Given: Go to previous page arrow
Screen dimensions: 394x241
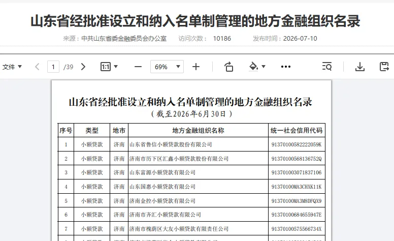Looking at the screenshot, I should tap(37, 67).
